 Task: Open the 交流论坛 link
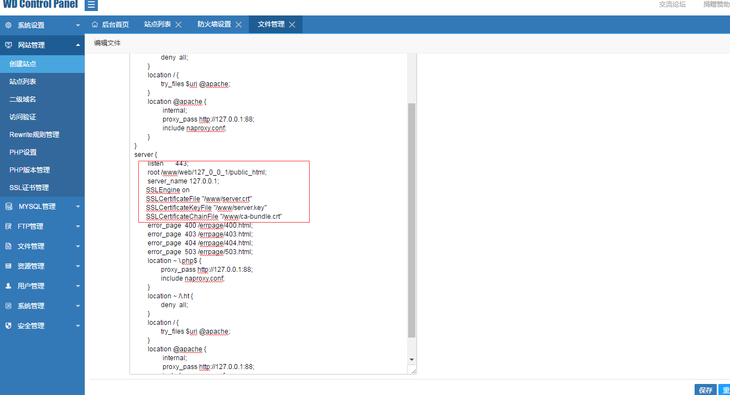672,4
